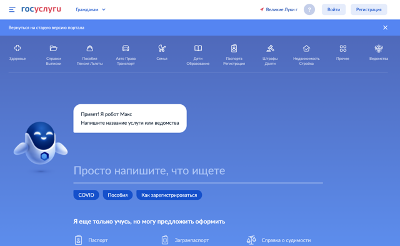
Task: Open the Недвижимость Стройка house icon
Action: (x=306, y=48)
